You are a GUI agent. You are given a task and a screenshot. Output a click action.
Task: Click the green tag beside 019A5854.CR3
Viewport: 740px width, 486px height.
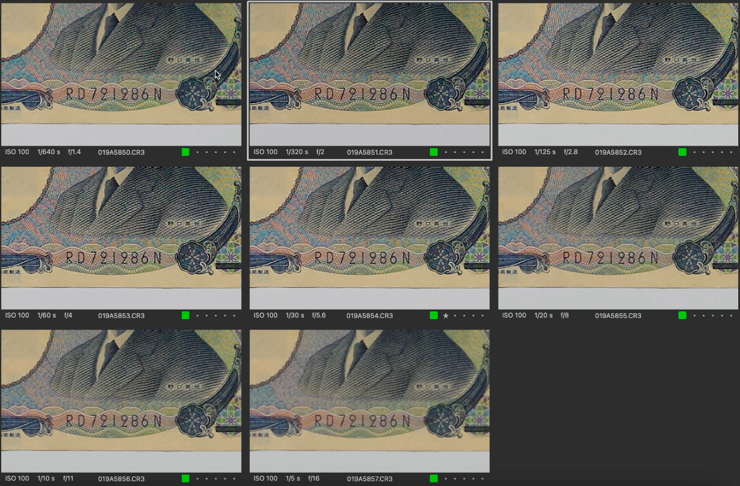[x=434, y=316]
